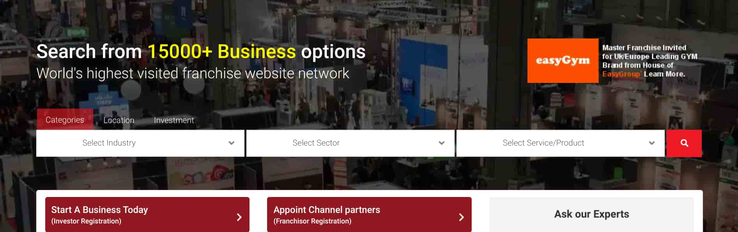Follow the Learn More link
Viewport: 738px width, 232px height.
pos(664,74)
